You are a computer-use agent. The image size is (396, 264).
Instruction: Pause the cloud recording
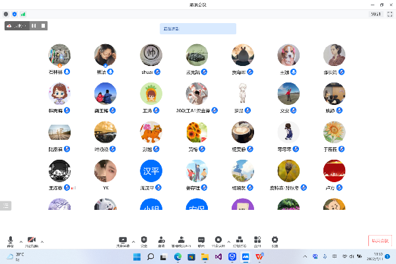pyautogui.click(x=34, y=26)
